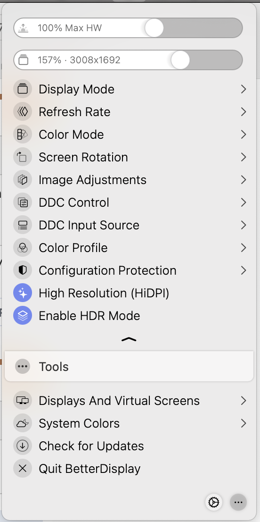The width and height of the screenshot is (260, 522).
Task: Click the brightness sun icon in the slider
Action: 23,28
